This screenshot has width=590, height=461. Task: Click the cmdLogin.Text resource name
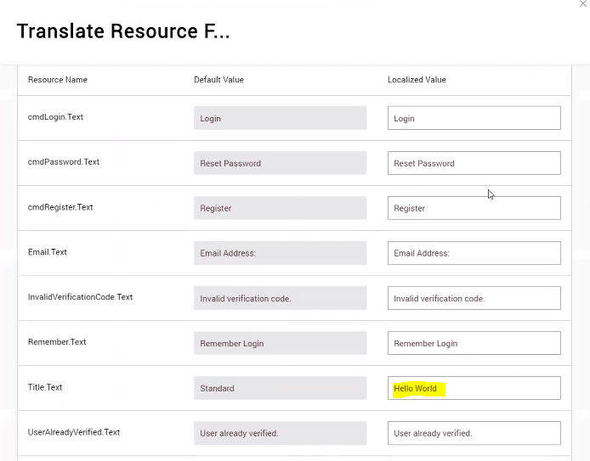55,117
